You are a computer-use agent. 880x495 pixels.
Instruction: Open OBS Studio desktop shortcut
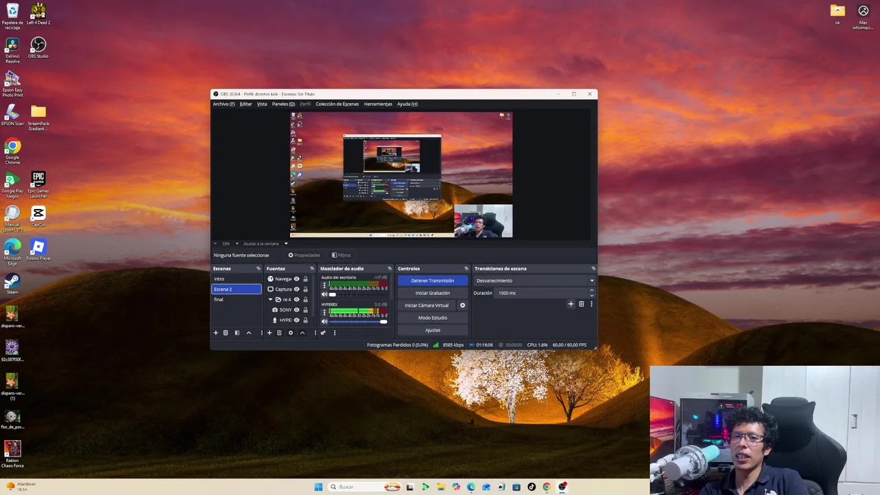tap(38, 48)
